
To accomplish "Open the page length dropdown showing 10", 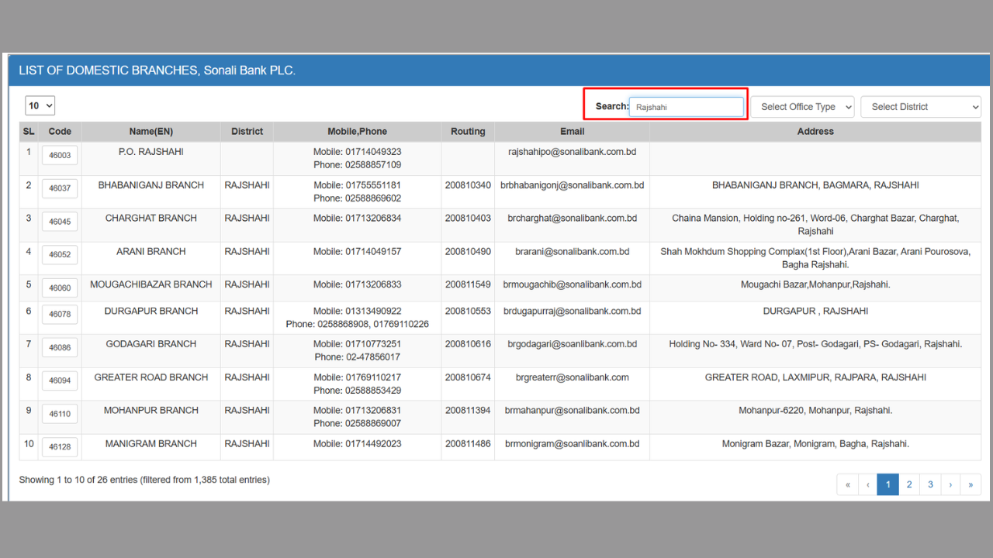I will coord(40,106).
